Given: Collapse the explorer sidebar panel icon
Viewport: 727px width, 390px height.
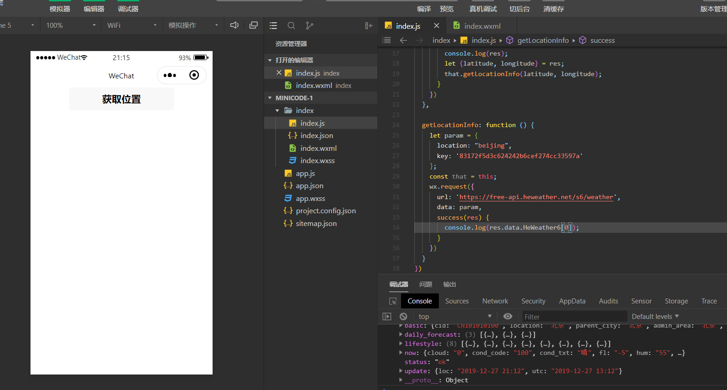Looking at the screenshot, I should click(369, 26).
